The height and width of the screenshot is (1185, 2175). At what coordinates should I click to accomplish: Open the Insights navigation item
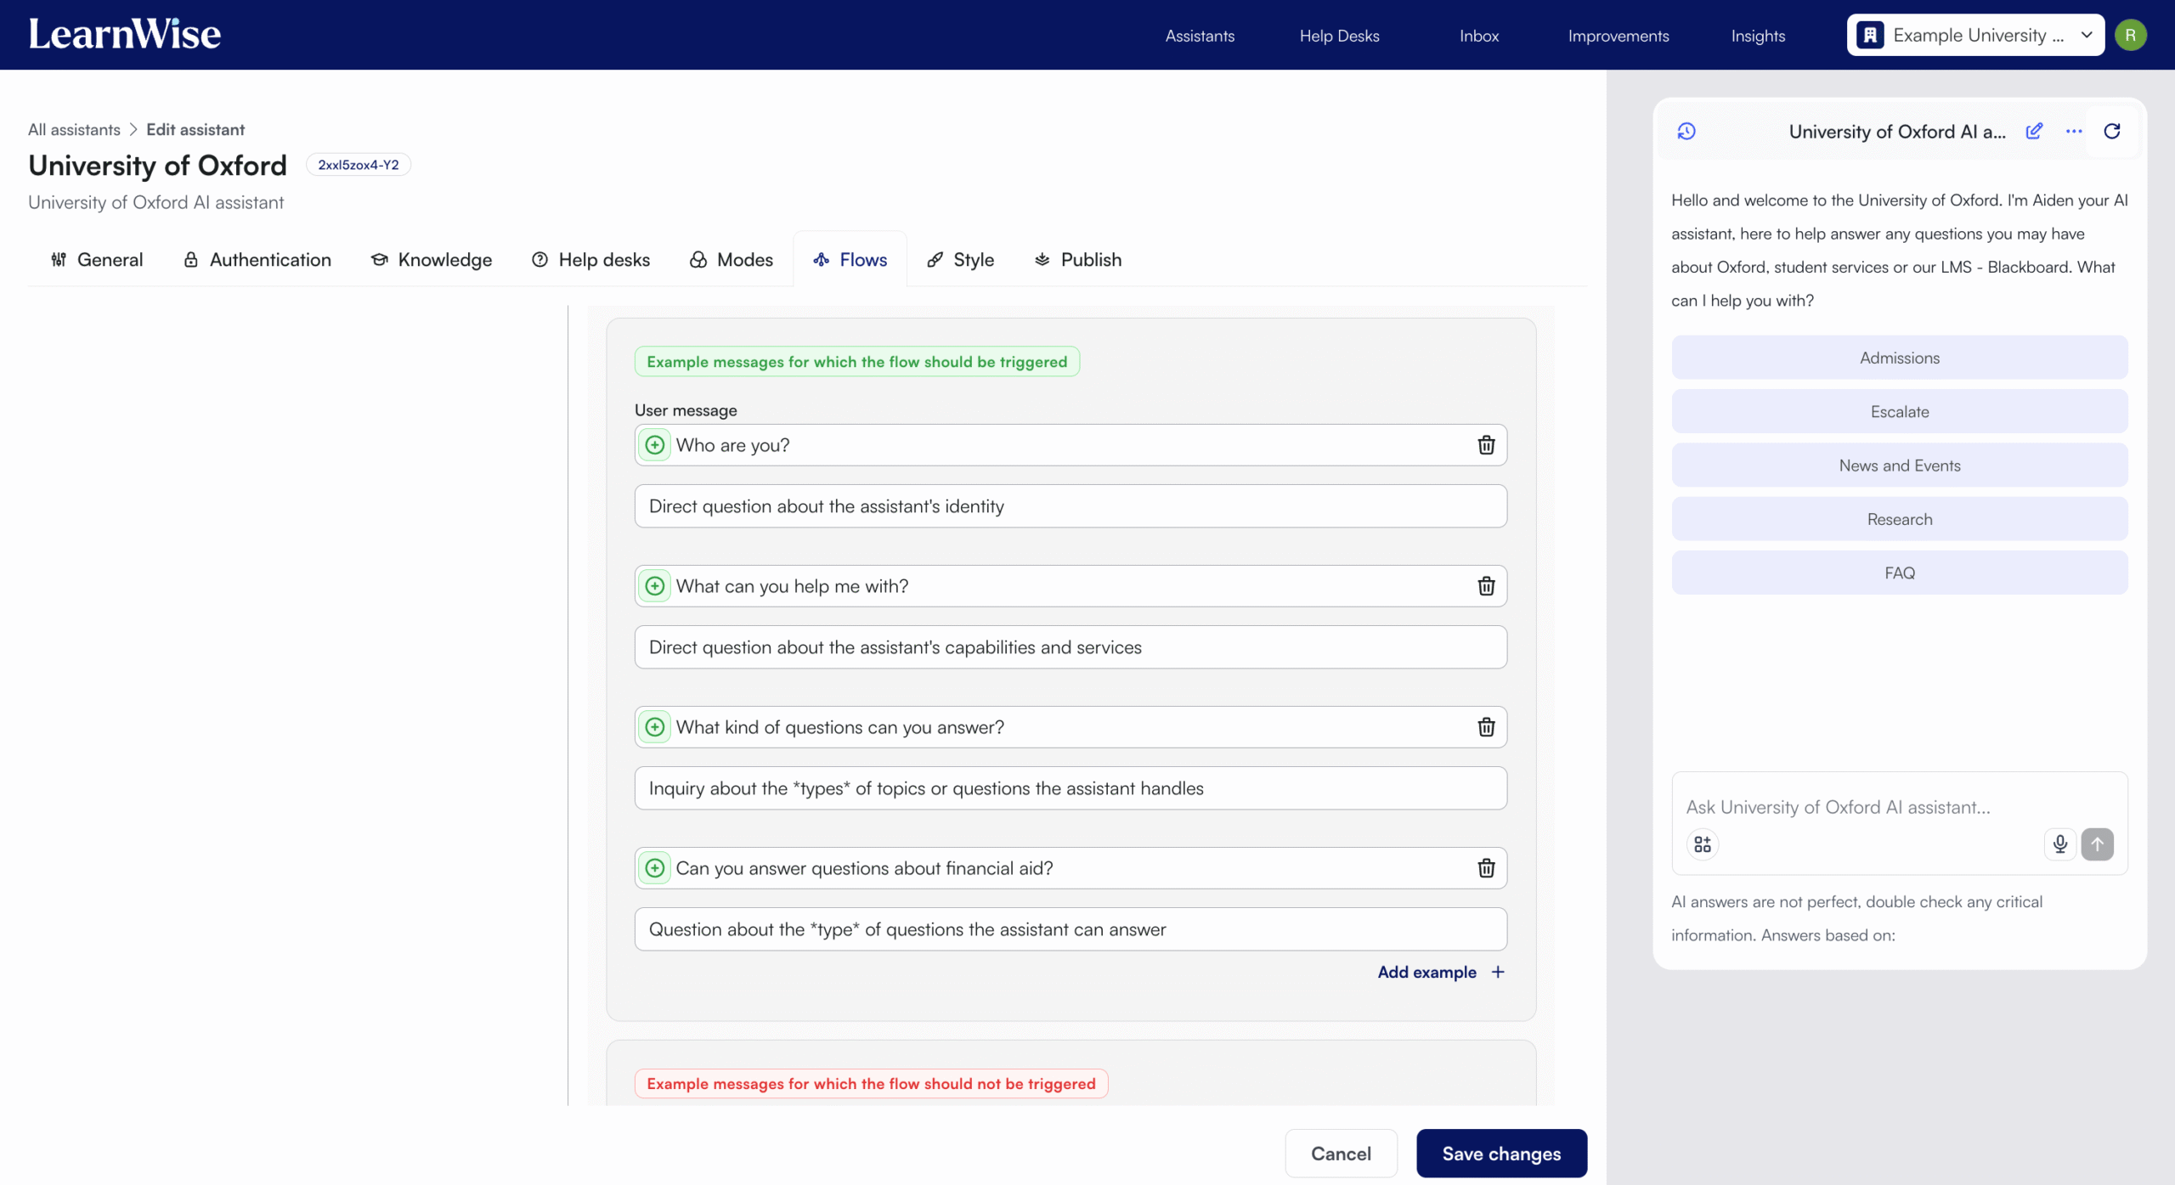coord(1757,36)
